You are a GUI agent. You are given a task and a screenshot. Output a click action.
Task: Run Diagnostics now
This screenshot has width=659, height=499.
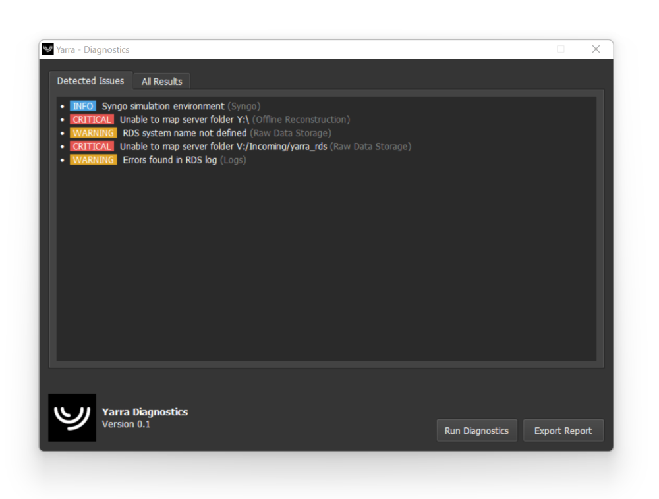pyautogui.click(x=476, y=431)
